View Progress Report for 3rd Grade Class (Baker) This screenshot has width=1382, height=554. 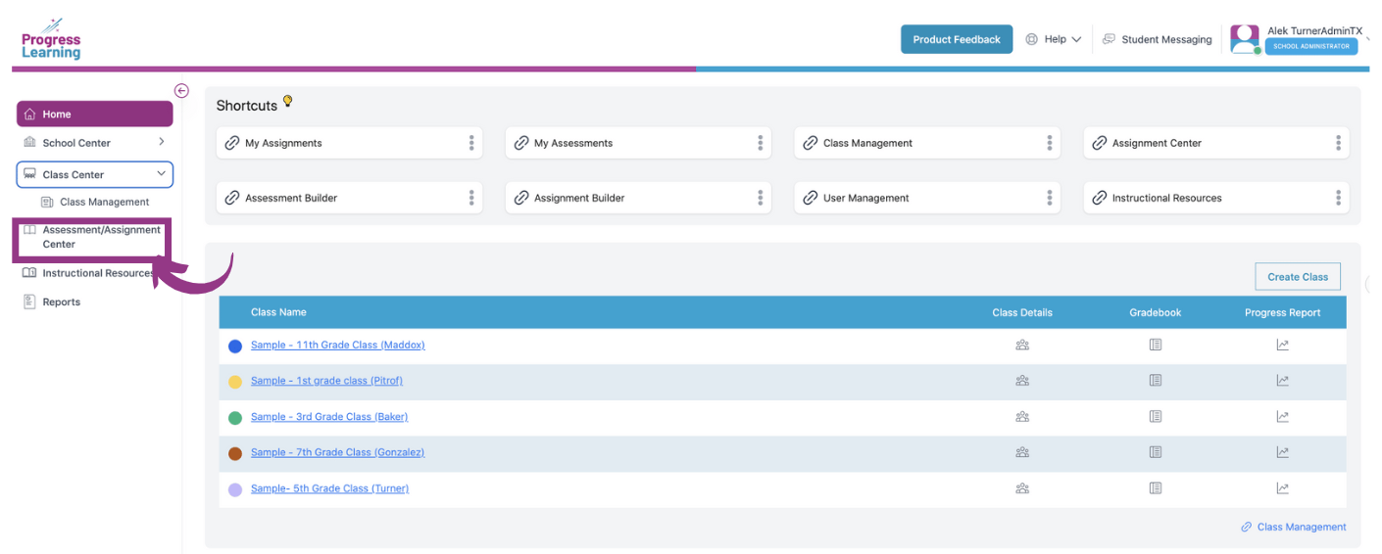(x=1282, y=416)
